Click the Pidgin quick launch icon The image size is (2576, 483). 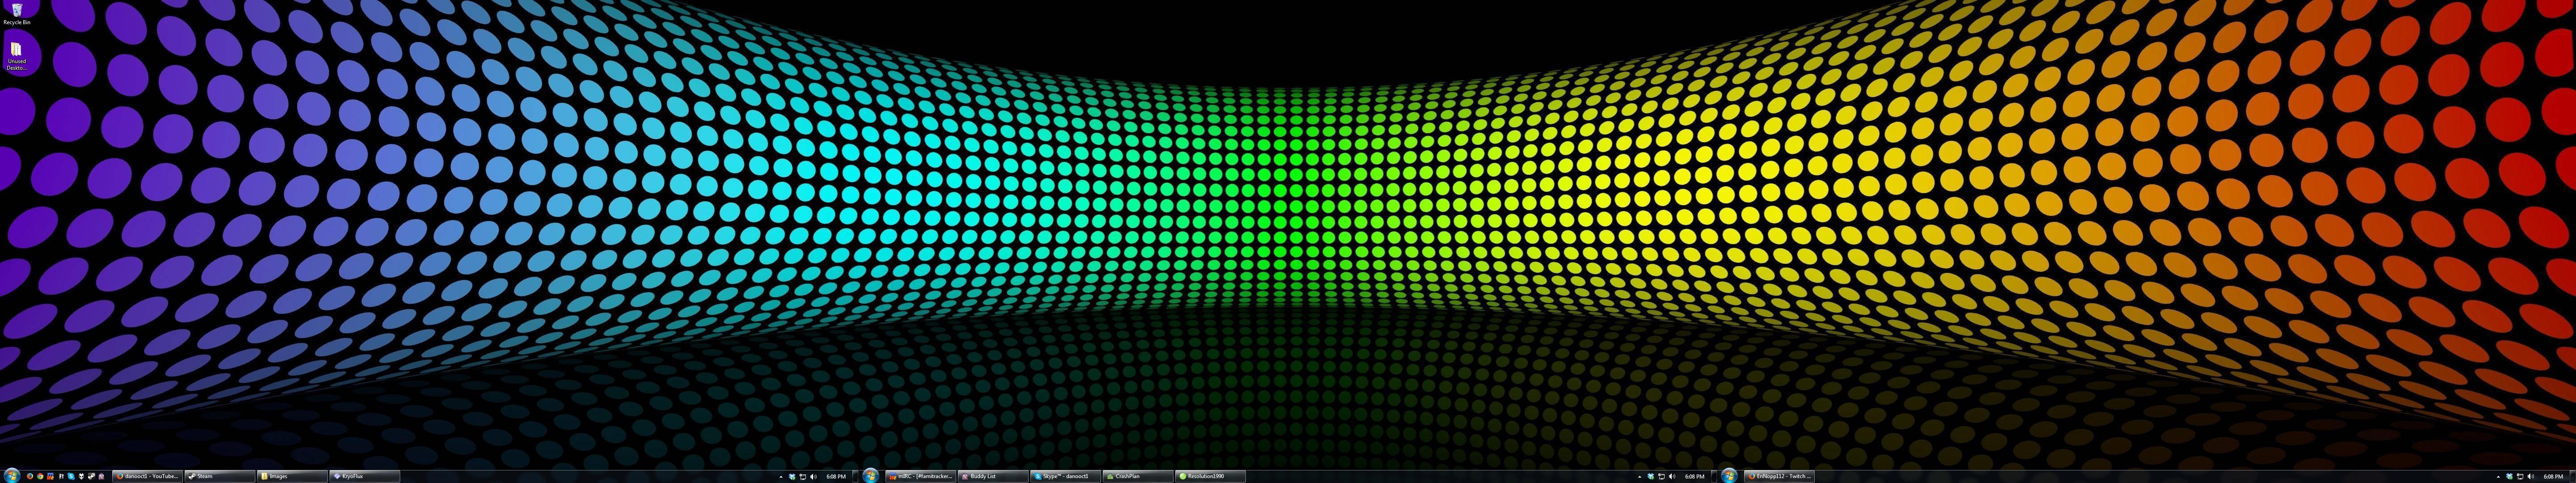click(x=102, y=476)
